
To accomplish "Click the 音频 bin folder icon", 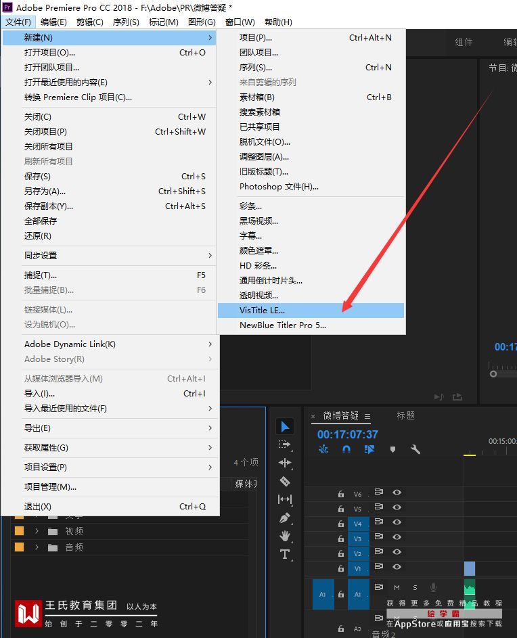I will click(x=53, y=547).
